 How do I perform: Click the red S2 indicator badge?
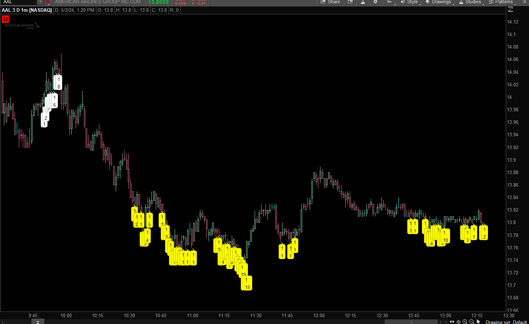tap(5, 19)
